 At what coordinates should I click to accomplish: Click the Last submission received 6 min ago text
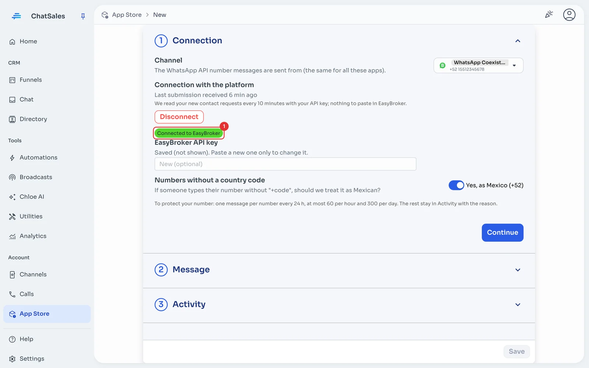206,95
